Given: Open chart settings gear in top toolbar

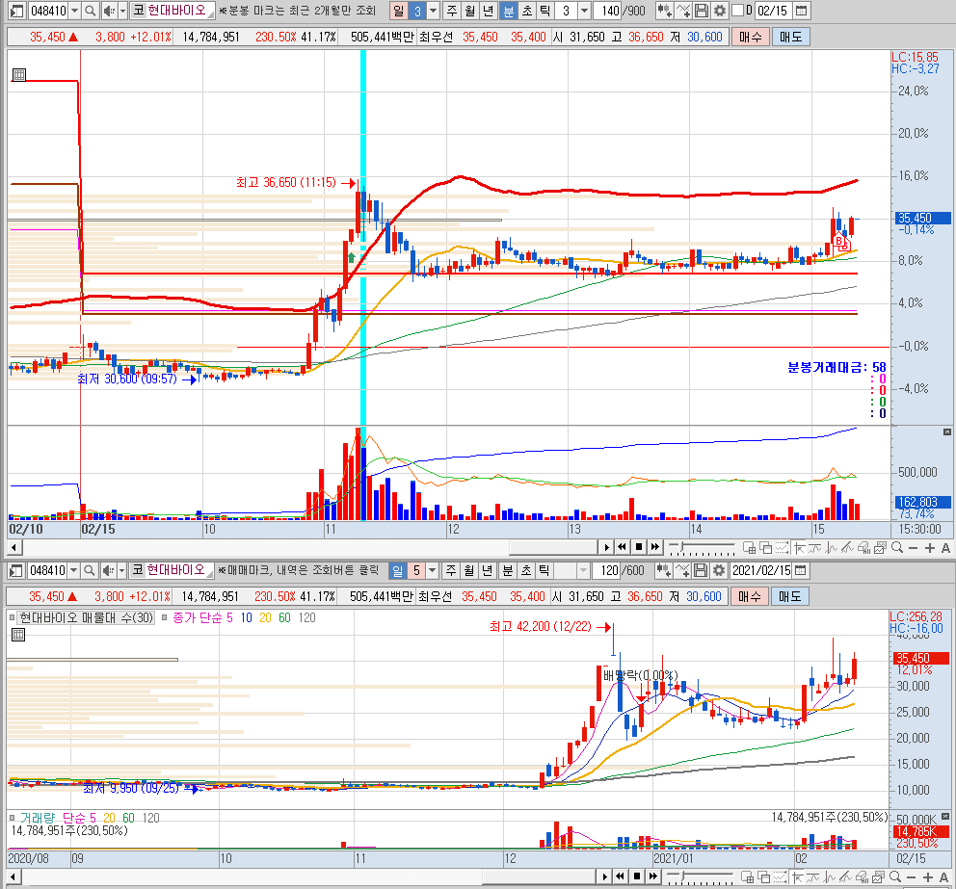Looking at the screenshot, I should [x=720, y=11].
